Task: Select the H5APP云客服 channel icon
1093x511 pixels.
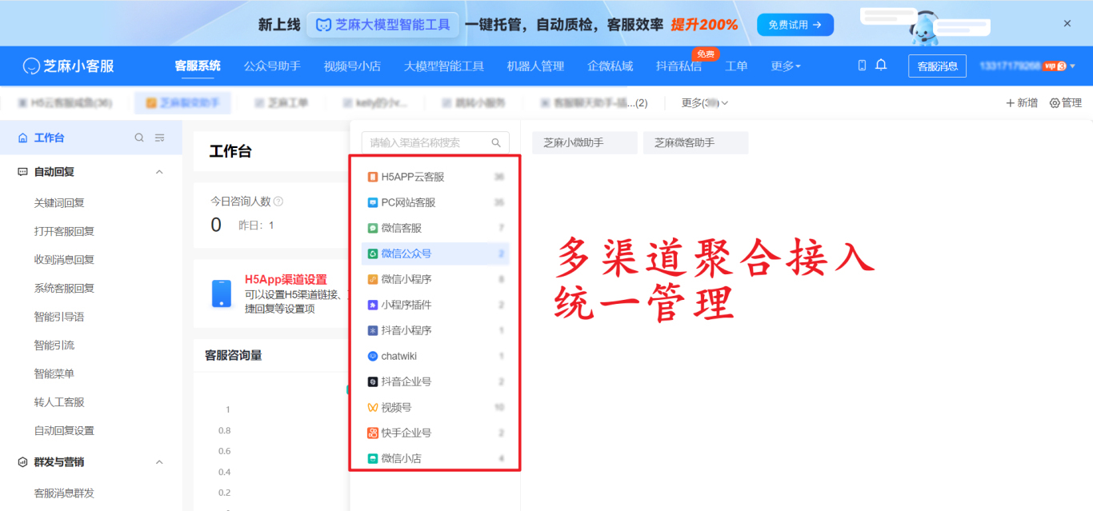Action: (x=374, y=177)
